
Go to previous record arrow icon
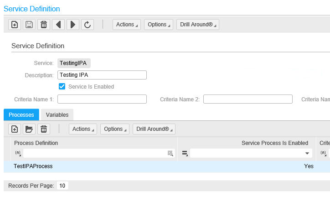tap(58, 25)
